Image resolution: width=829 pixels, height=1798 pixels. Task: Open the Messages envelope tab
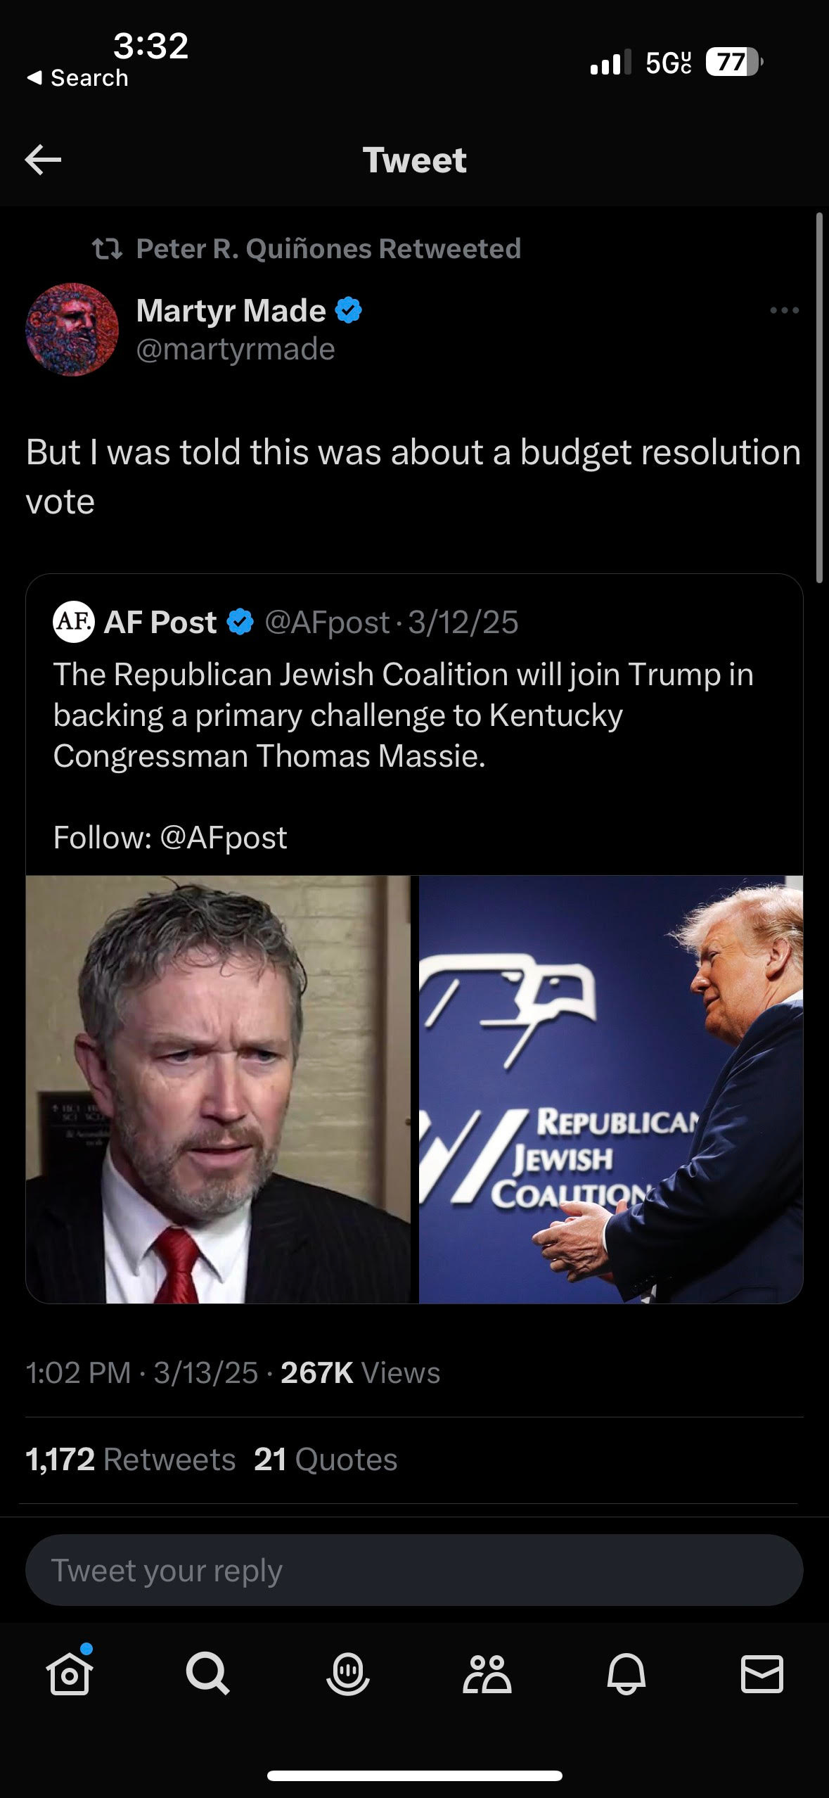(x=762, y=1673)
